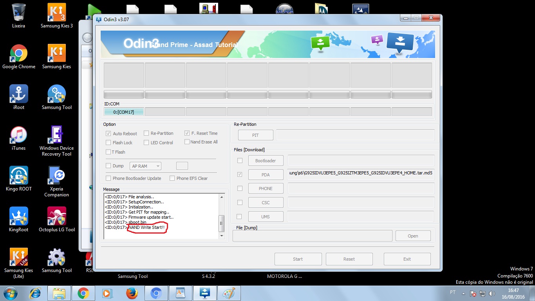Select the Kingo ROOT desktop icon
Viewport: 535px width, 301px height.
pos(18,179)
